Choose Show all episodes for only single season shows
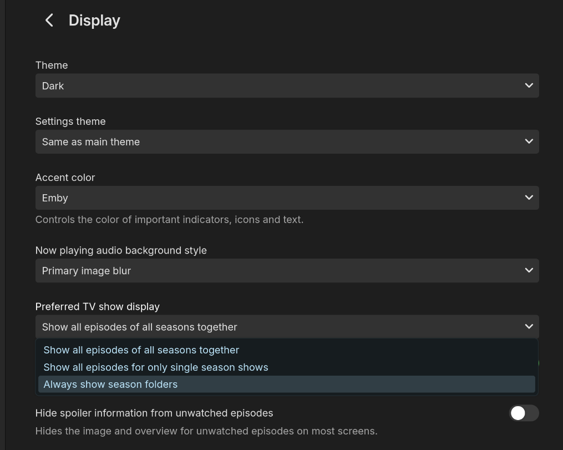The height and width of the screenshot is (450, 563). (156, 367)
